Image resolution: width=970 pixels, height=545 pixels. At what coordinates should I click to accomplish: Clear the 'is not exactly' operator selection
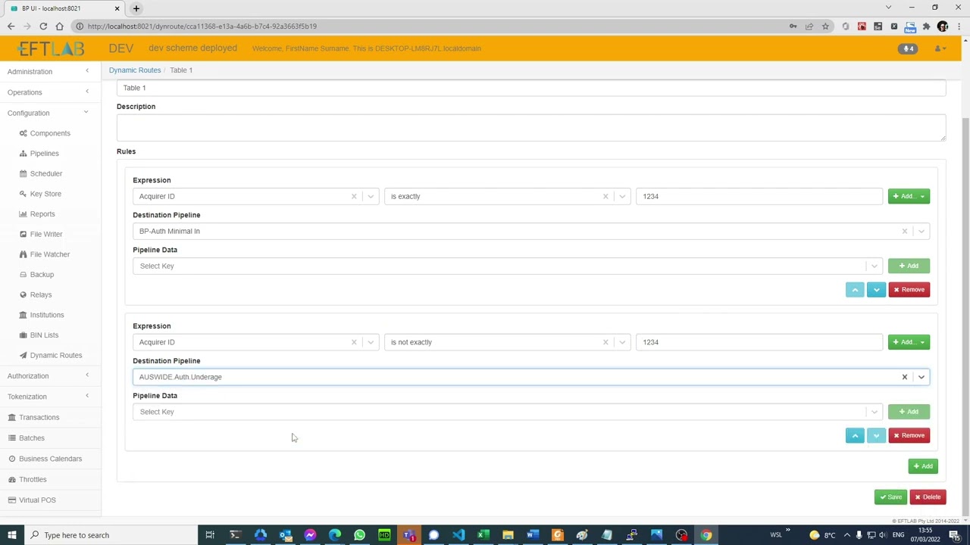click(x=605, y=342)
